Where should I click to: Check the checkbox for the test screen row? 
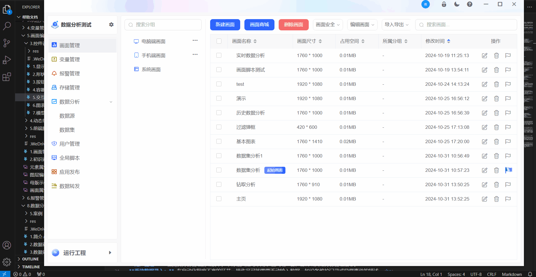pos(219,84)
